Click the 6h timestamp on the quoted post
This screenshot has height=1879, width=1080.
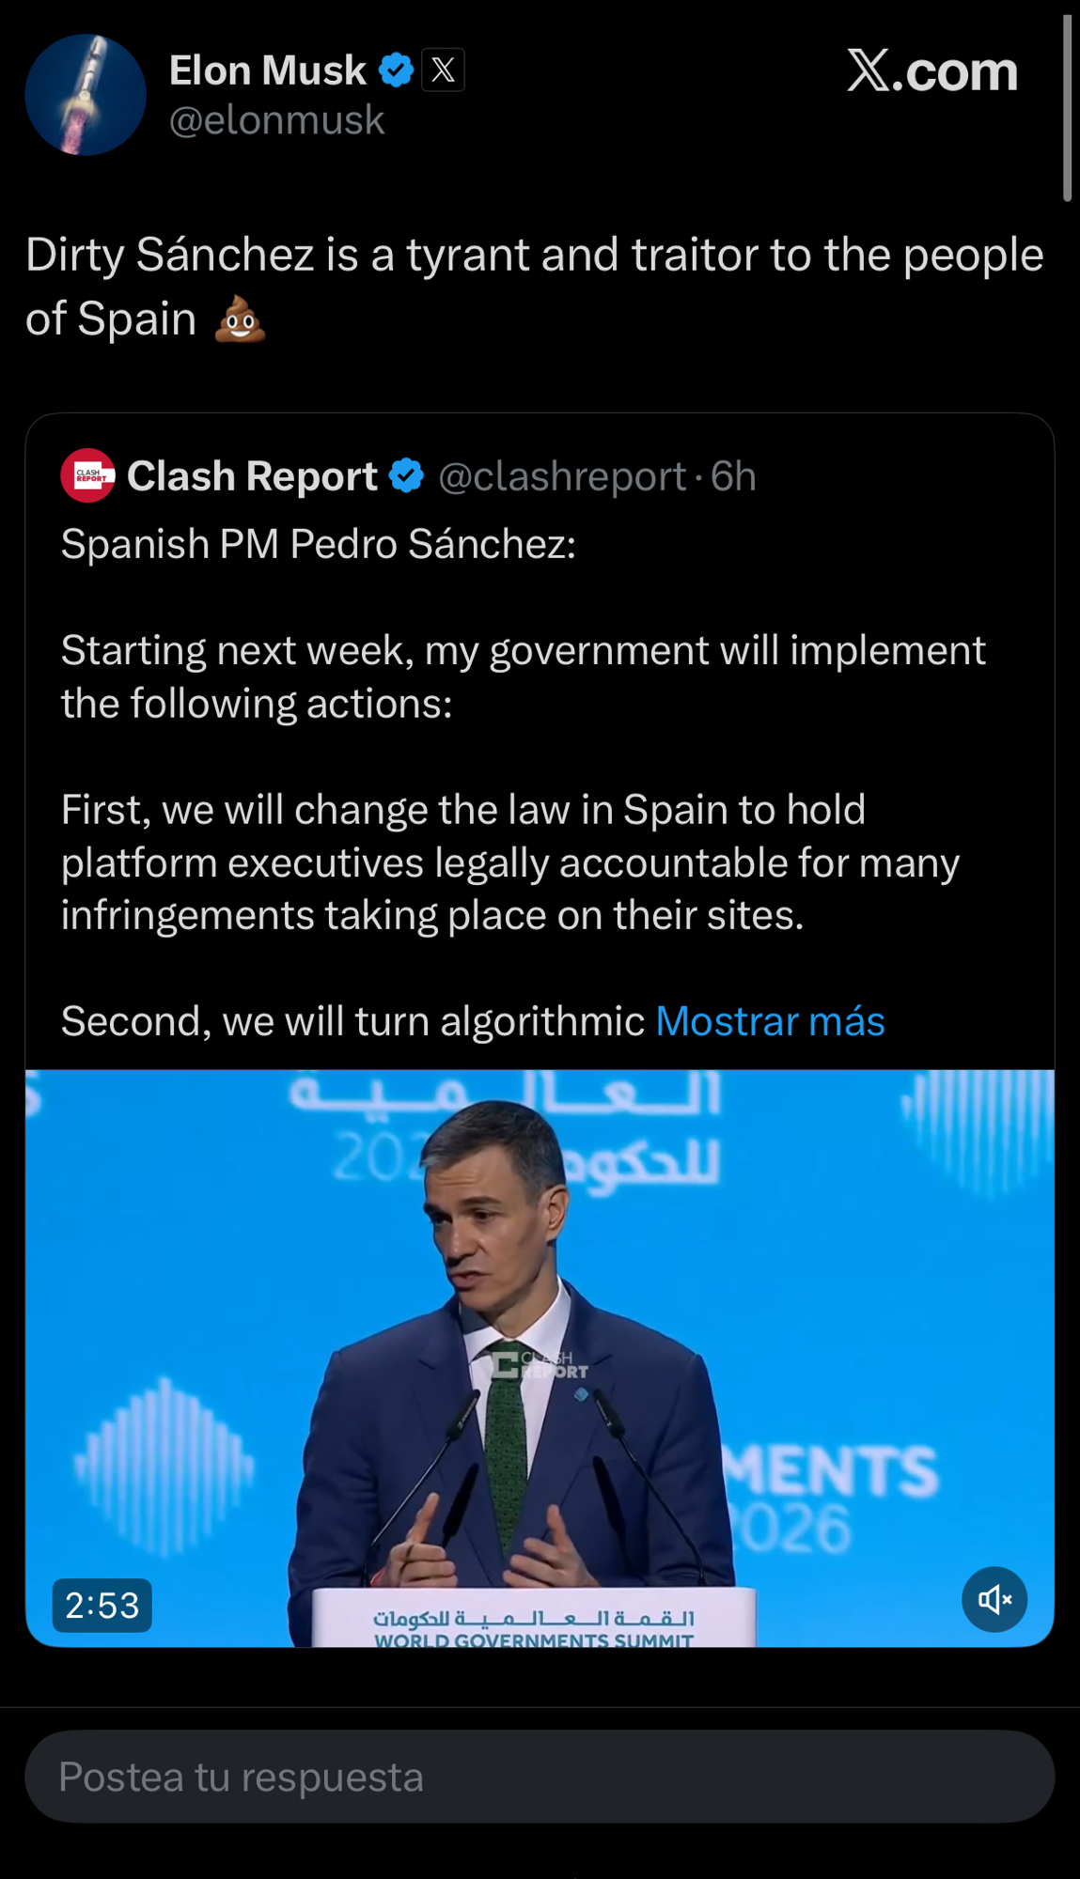pos(733,476)
